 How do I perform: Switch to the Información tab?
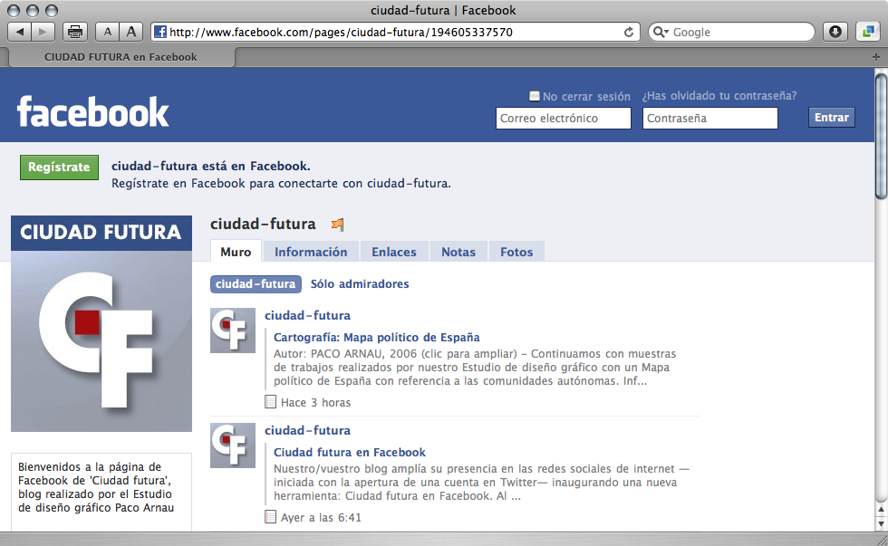pos(311,252)
